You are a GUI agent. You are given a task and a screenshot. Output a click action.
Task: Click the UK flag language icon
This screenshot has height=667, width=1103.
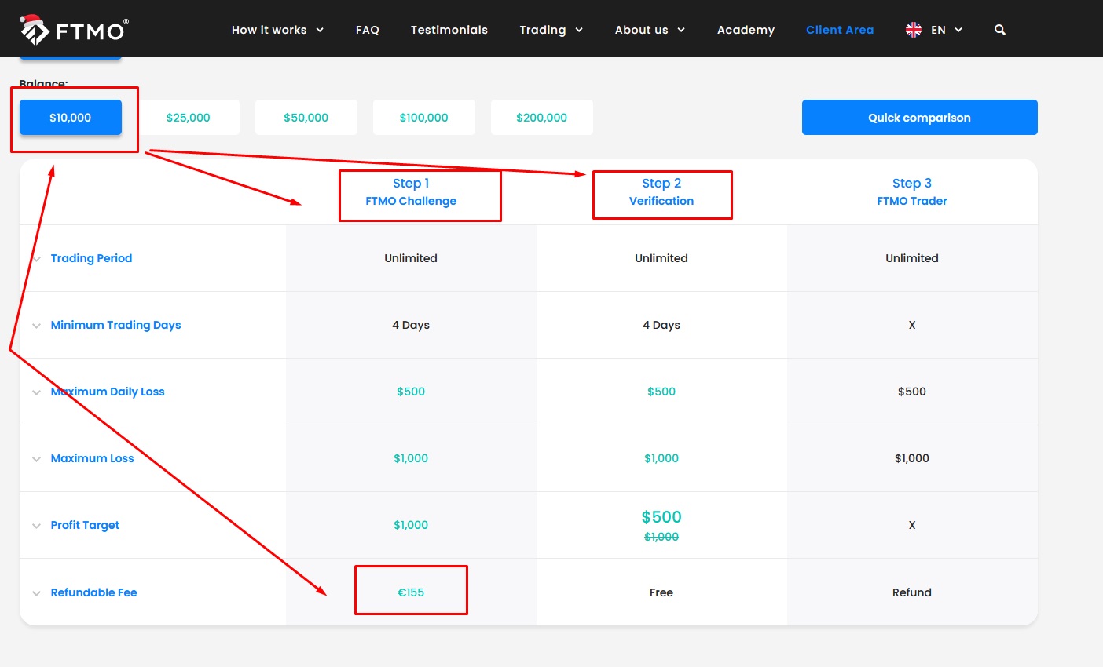click(x=914, y=30)
